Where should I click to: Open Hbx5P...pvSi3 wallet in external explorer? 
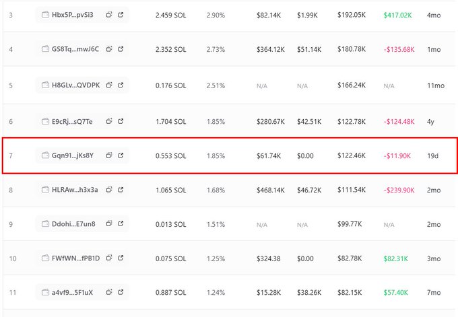coord(121,14)
